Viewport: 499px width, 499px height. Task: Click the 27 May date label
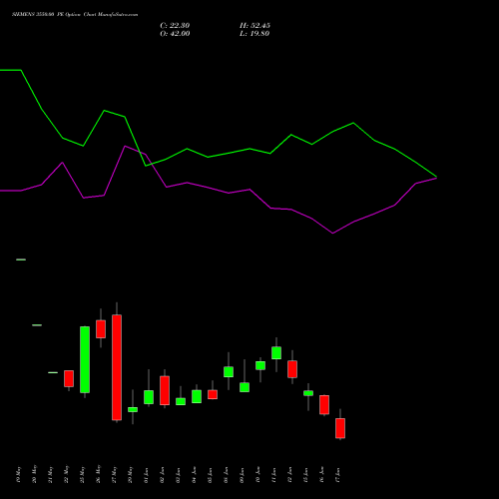[114, 474]
